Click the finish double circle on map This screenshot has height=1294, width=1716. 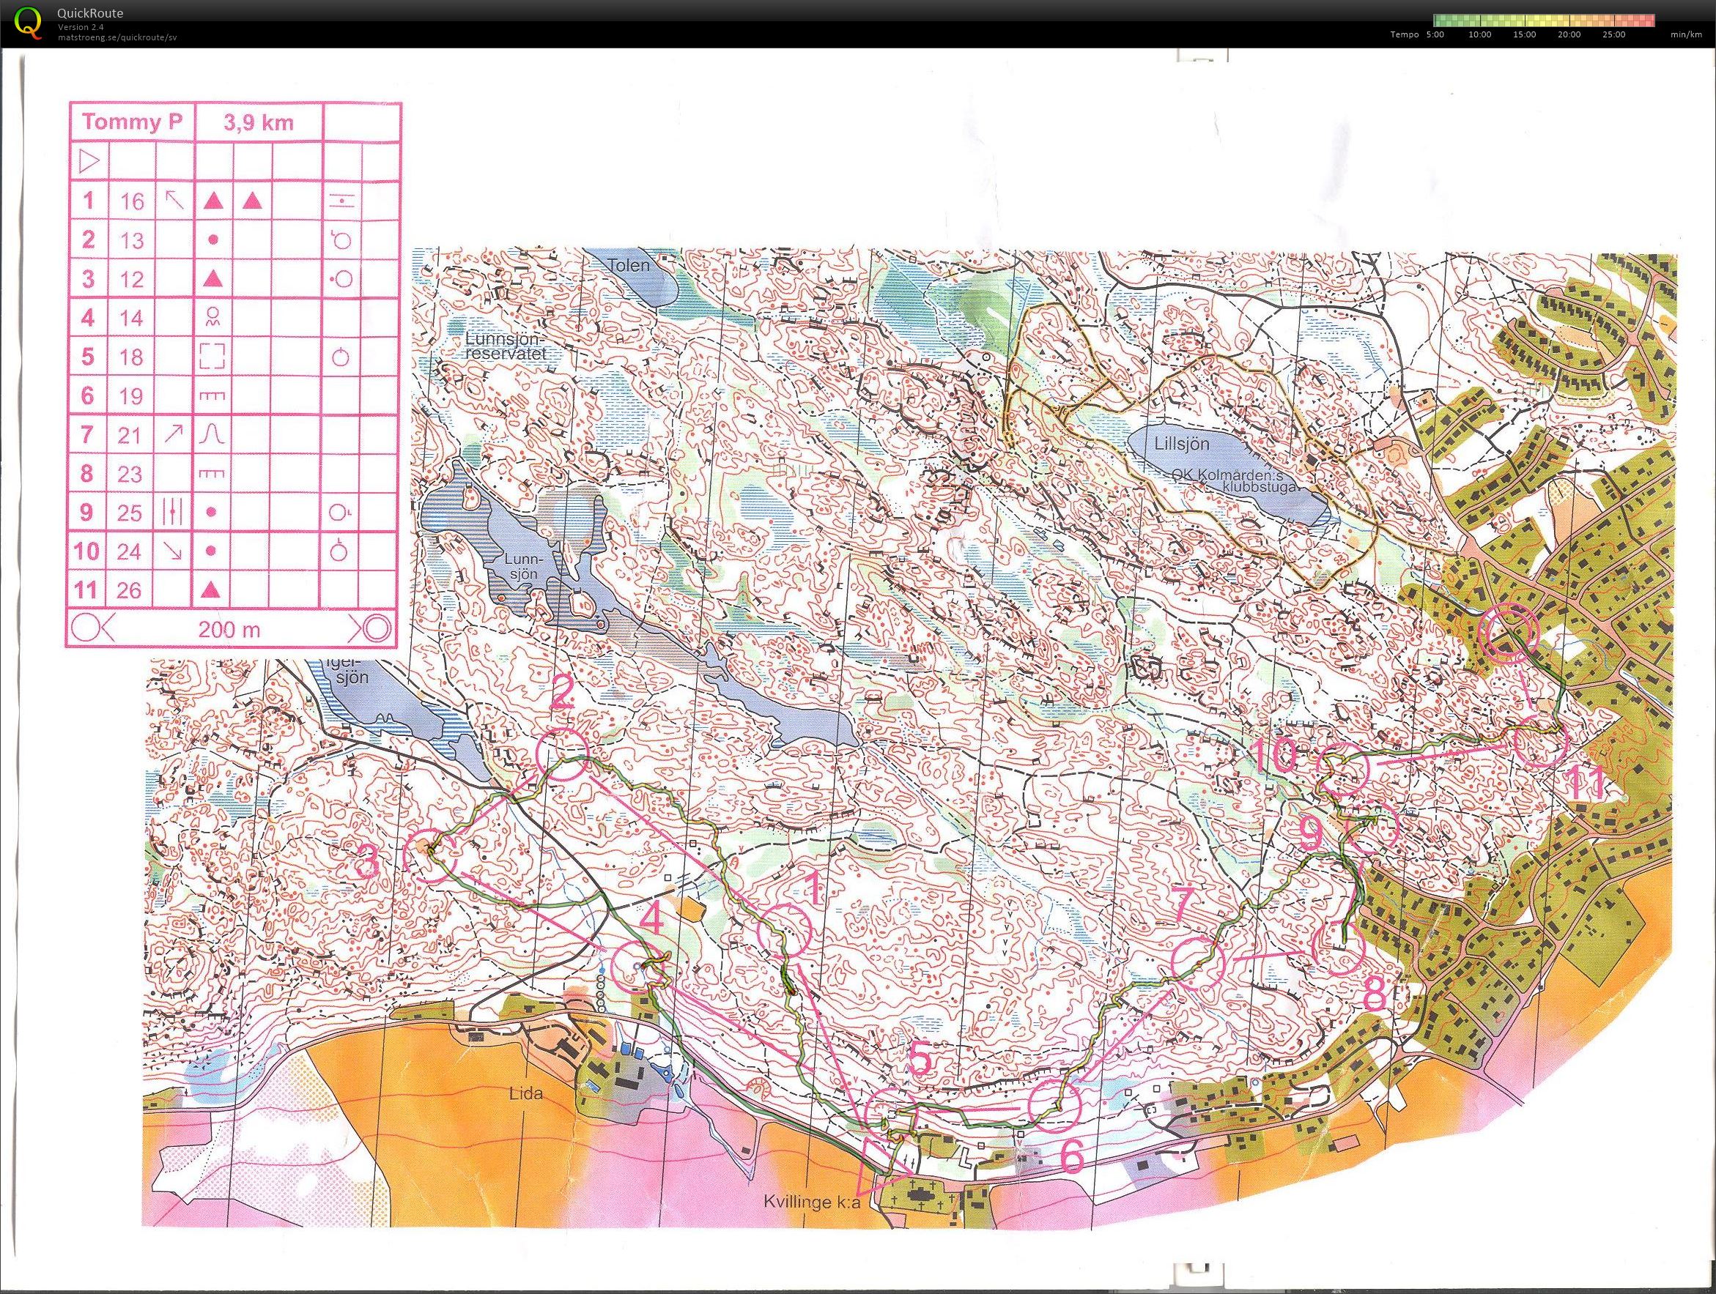click(1507, 633)
